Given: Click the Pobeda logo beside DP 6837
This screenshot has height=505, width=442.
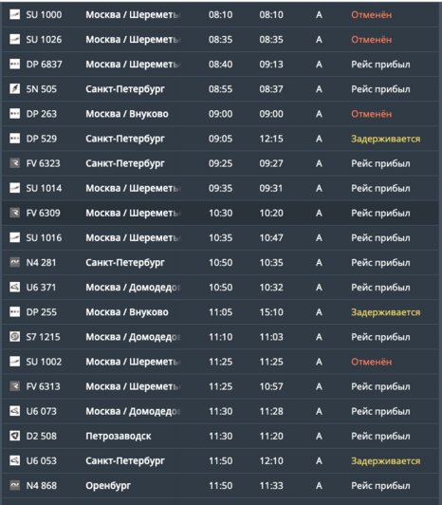Looking at the screenshot, I should [14, 64].
